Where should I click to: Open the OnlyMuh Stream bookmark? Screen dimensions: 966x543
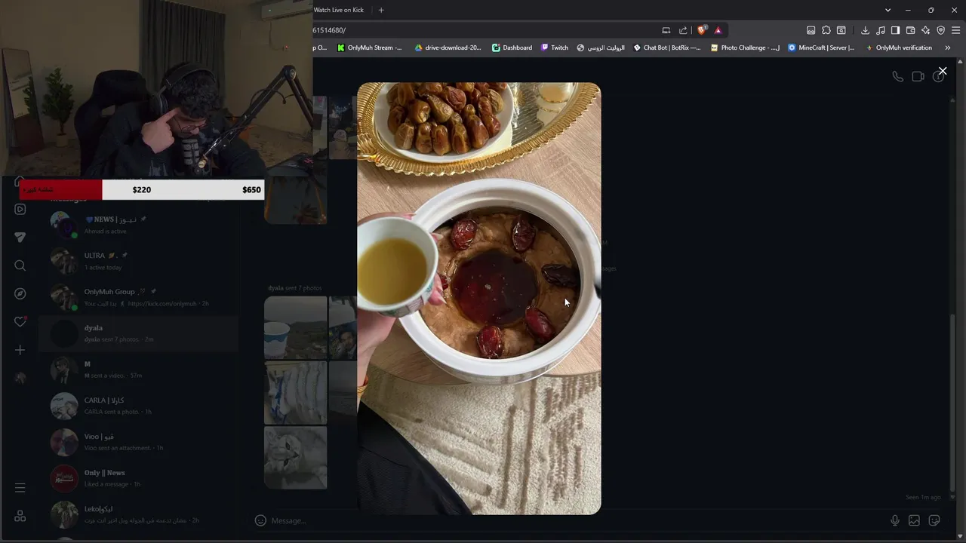pos(370,48)
